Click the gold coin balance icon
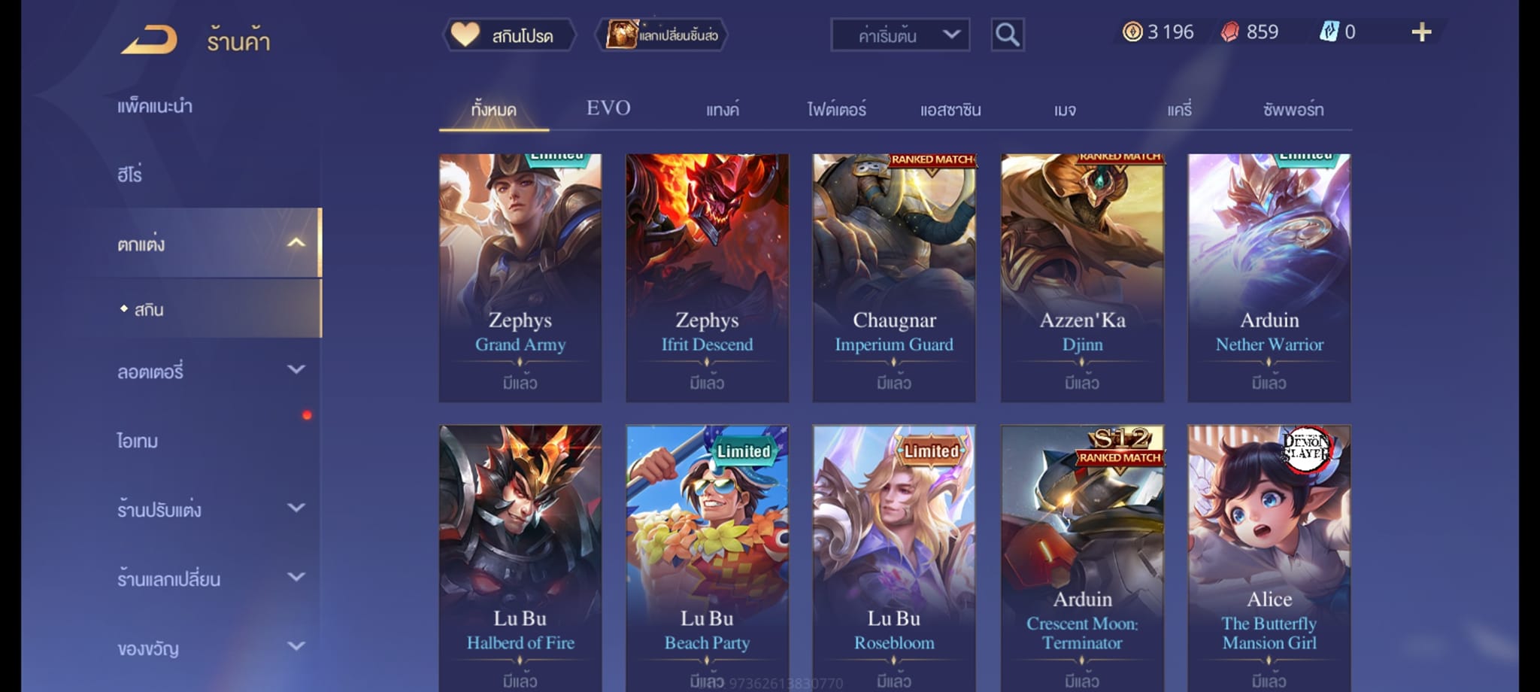The width and height of the screenshot is (1540, 692). click(x=1132, y=32)
